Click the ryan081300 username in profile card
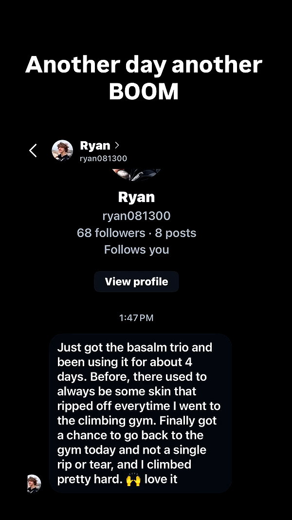The image size is (292, 520). 136,216
